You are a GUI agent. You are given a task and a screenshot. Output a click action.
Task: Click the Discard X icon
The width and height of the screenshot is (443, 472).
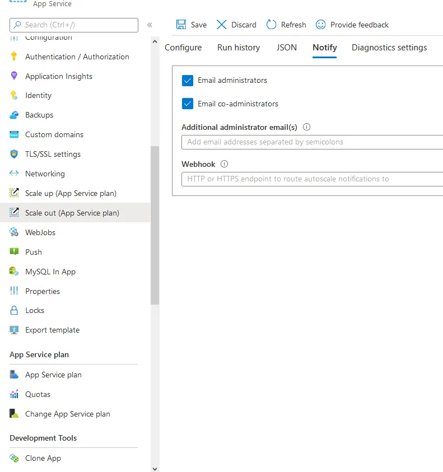(x=221, y=25)
